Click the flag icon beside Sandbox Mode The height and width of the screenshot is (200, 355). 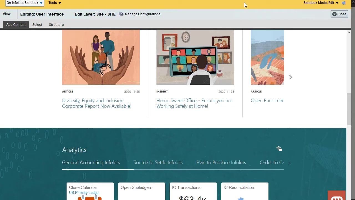click(344, 3)
